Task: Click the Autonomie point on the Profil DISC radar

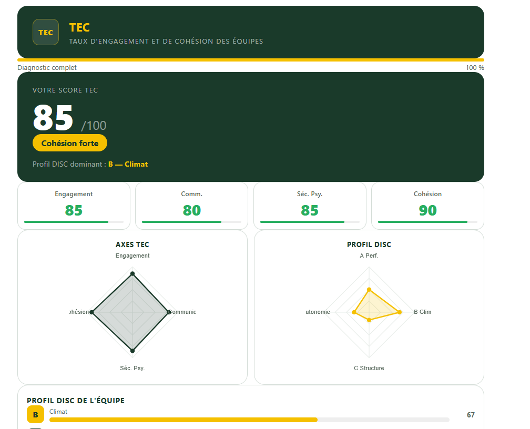Action: (x=354, y=312)
